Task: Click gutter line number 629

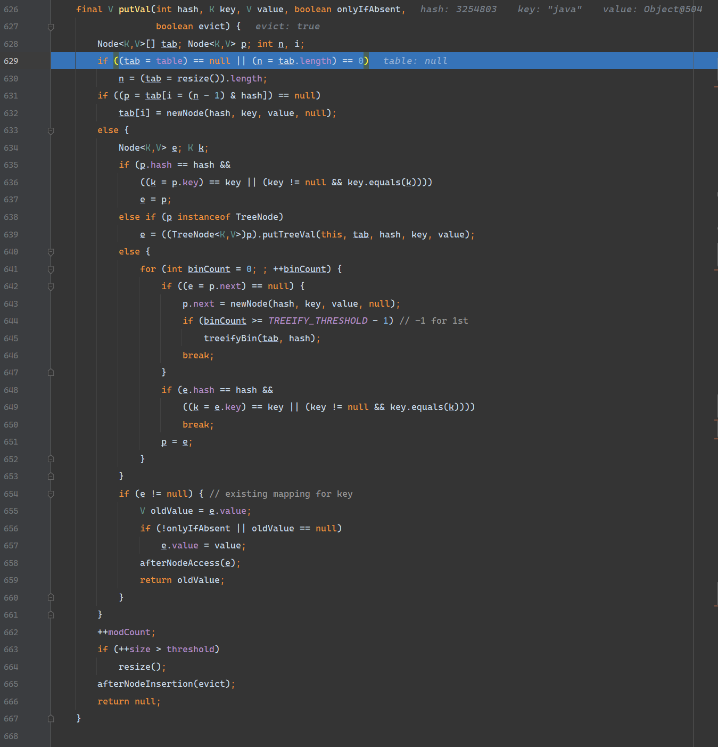Action: [x=11, y=61]
